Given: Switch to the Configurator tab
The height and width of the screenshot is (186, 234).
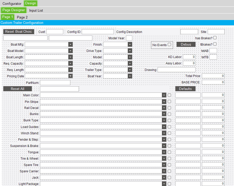Looking at the screenshot, I should [12, 4].
